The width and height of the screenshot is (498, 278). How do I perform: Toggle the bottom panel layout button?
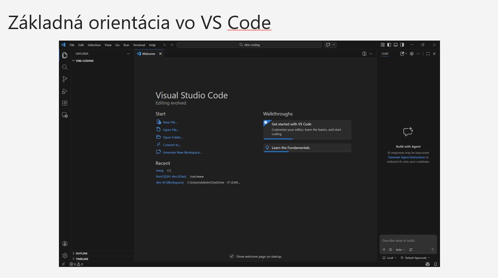[x=395, y=45]
